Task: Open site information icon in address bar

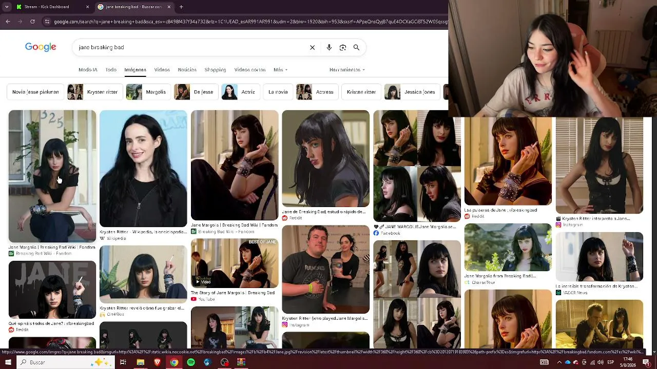Action: pos(47,22)
